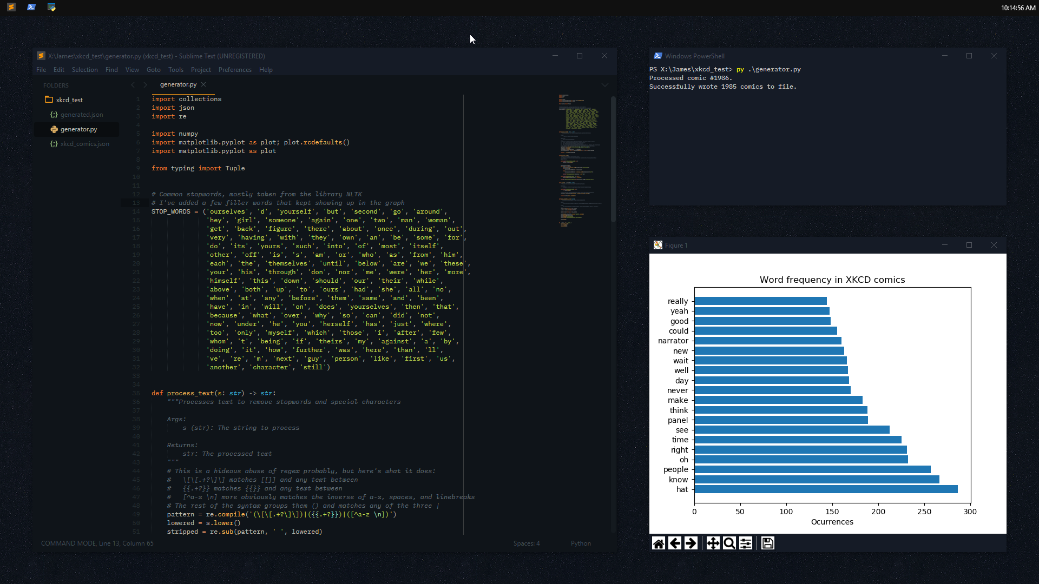Open xkcd_comics.json in the sidebar

85,144
